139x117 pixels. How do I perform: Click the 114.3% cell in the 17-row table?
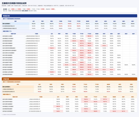click(89, 60)
